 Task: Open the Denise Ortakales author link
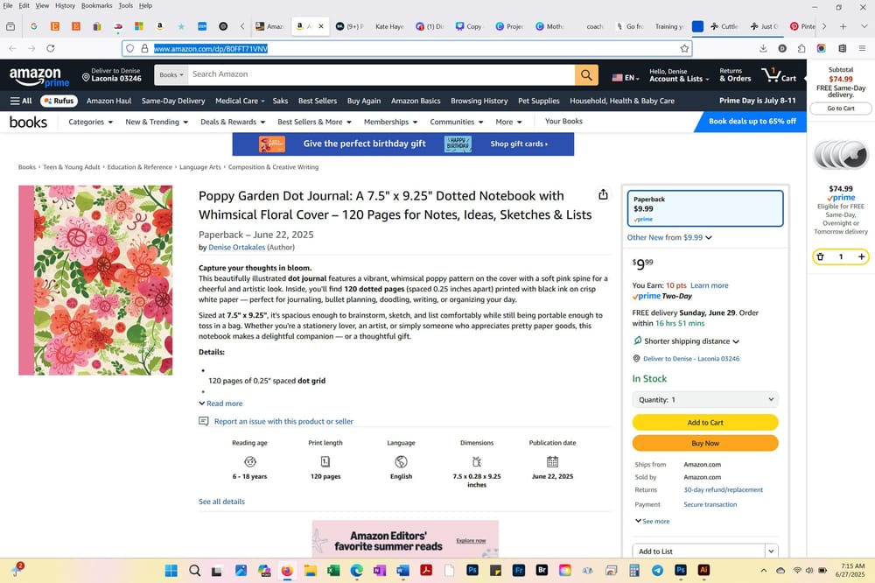pyautogui.click(x=236, y=248)
